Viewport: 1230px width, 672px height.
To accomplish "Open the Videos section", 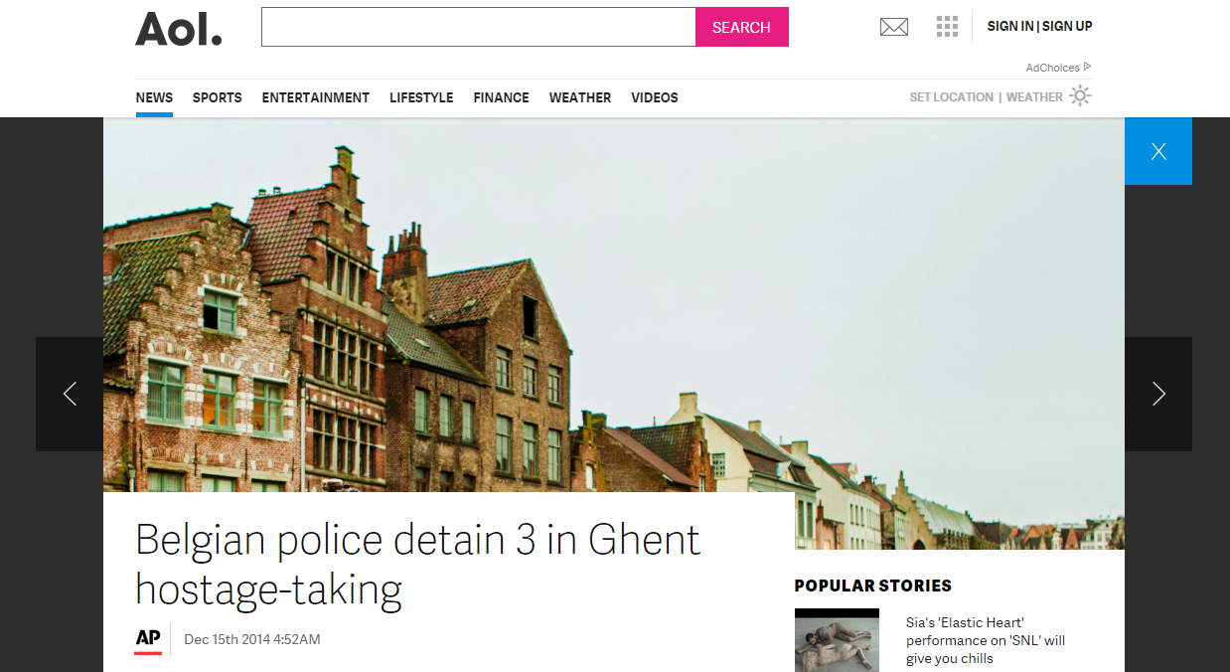I will point(655,97).
